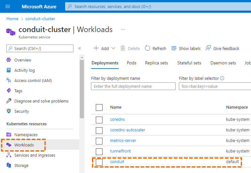Open the tunnelfront deployment link
Screen dimensions: 251x173
pos(120,151)
